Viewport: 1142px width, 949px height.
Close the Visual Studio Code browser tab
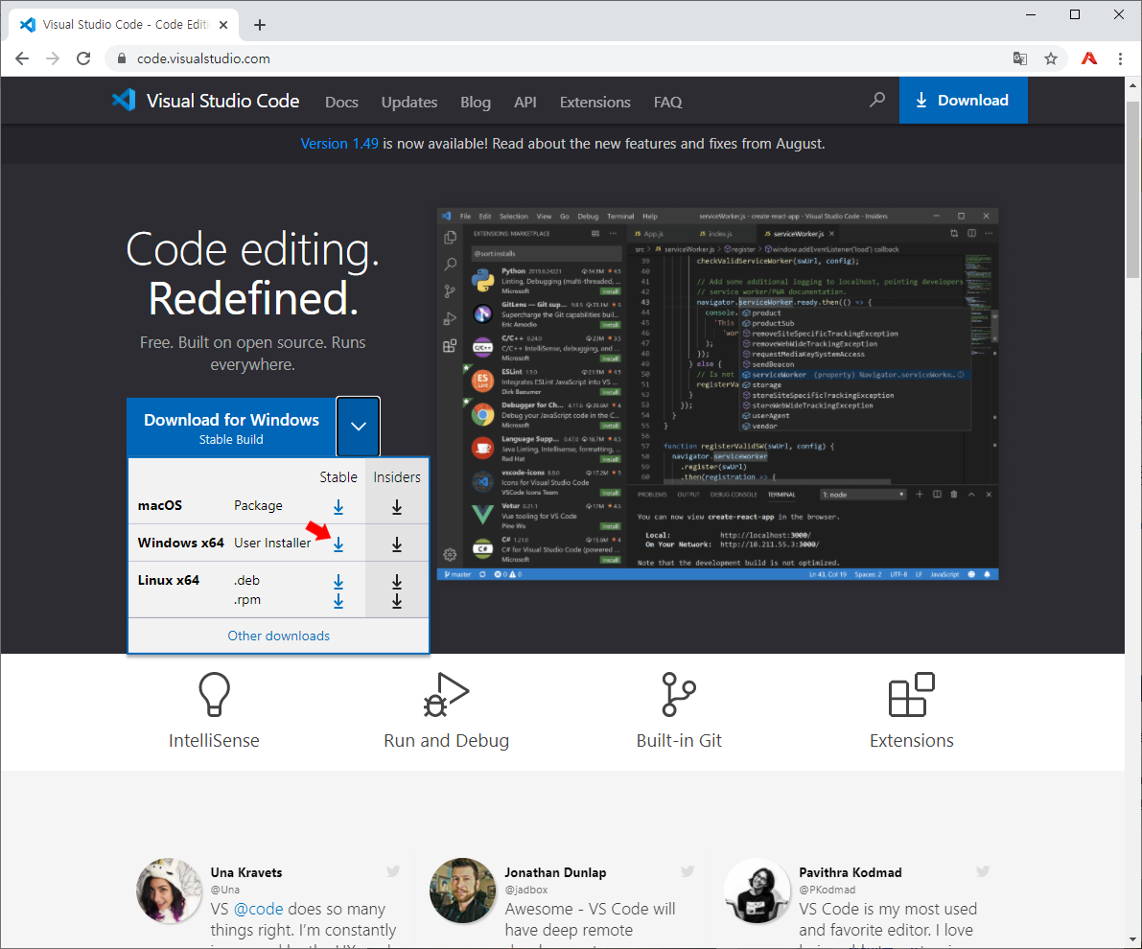tap(223, 25)
